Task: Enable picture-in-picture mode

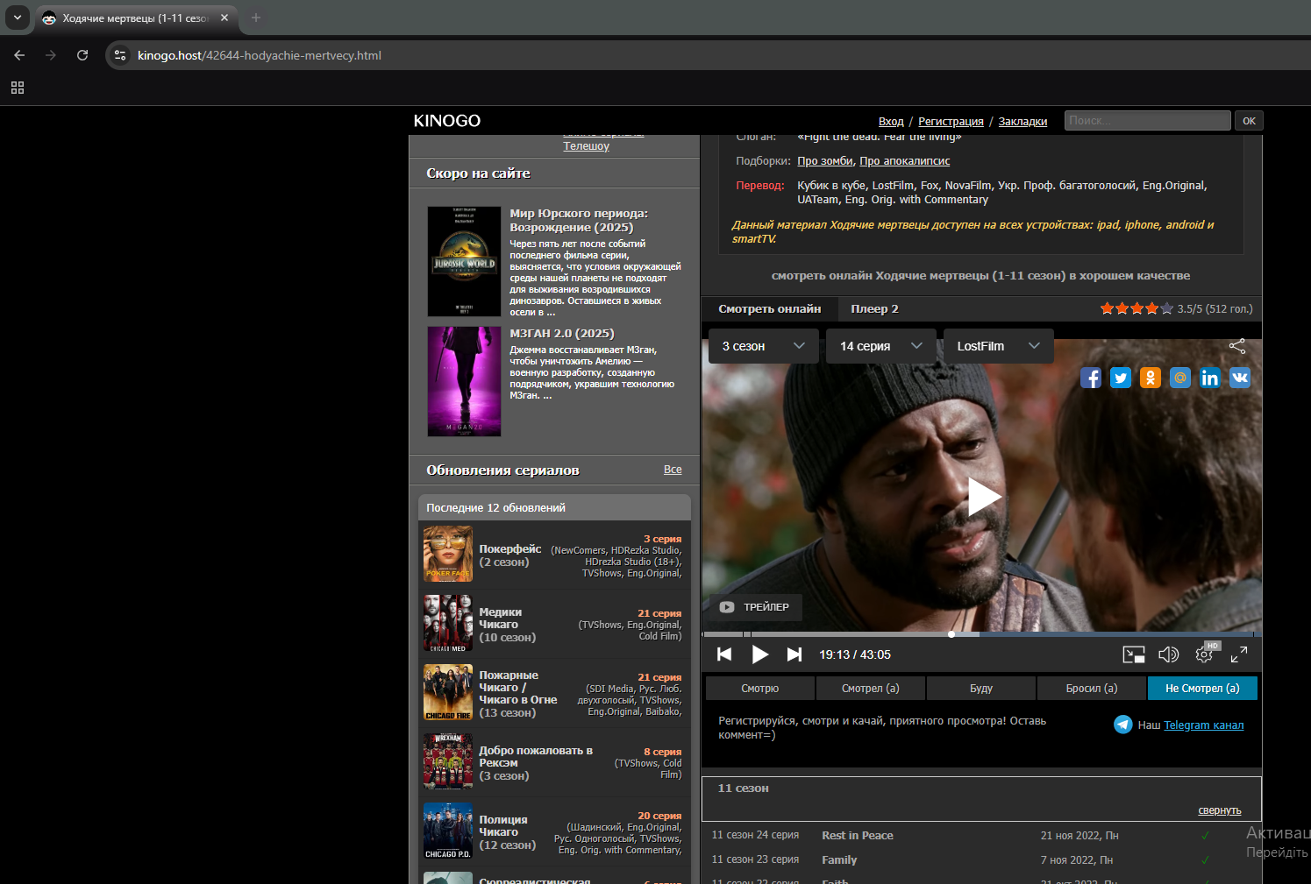Action: 1134,654
